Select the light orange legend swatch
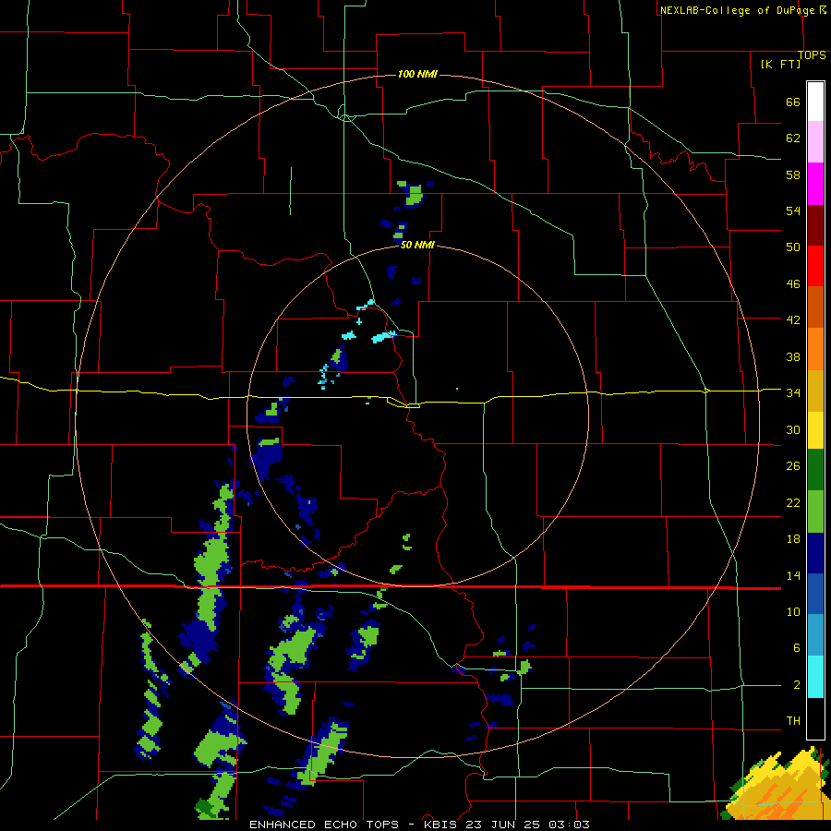The height and width of the screenshot is (831, 831). [x=815, y=349]
